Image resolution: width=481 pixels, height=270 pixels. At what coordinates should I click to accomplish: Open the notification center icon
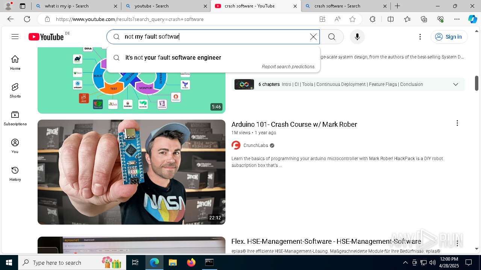[469, 262]
